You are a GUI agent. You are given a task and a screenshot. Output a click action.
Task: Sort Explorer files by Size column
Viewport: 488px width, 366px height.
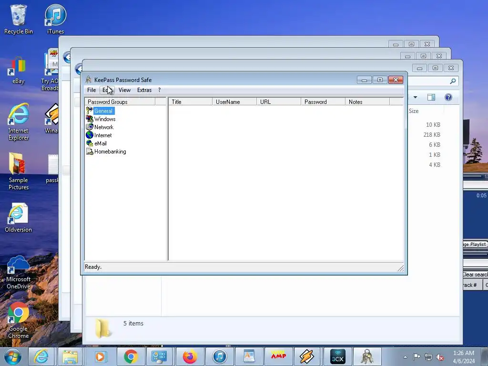coord(414,111)
